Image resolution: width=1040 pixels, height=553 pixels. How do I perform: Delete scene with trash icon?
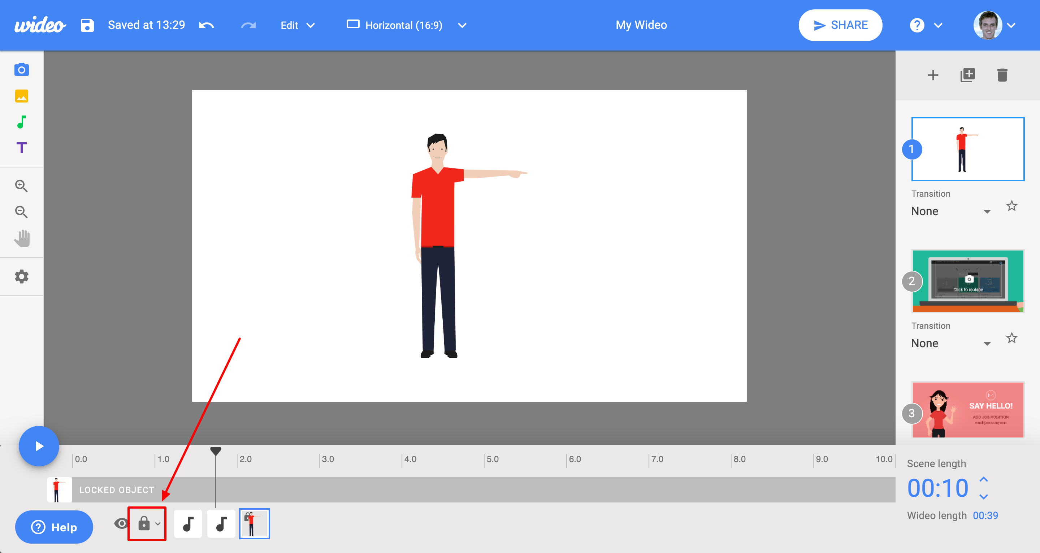(1002, 75)
